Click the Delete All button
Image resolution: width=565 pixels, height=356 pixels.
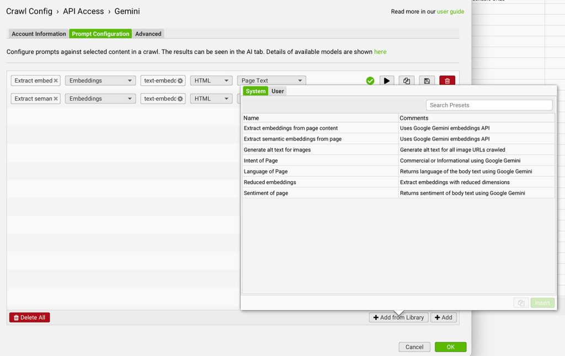(x=30, y=317)
